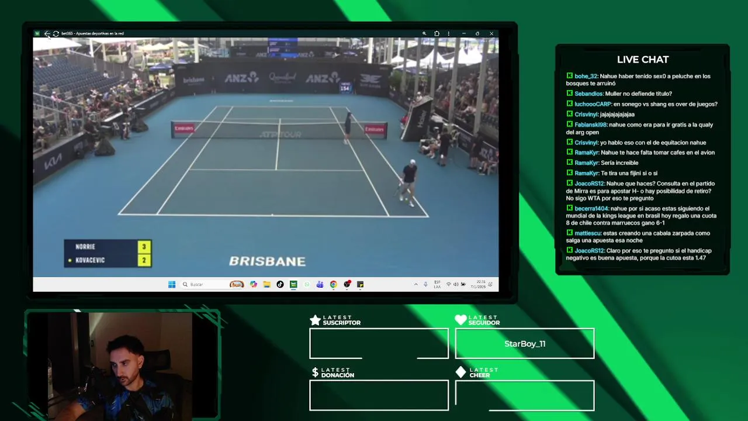This screenshot has height=421, width=748.
Task: Show hidden system tray icons
Action: click(416, 284)
